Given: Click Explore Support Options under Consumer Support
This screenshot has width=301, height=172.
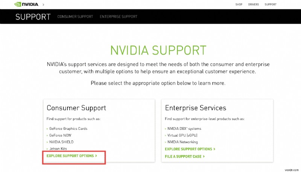Looking at the screenshot, I should 72,156.
